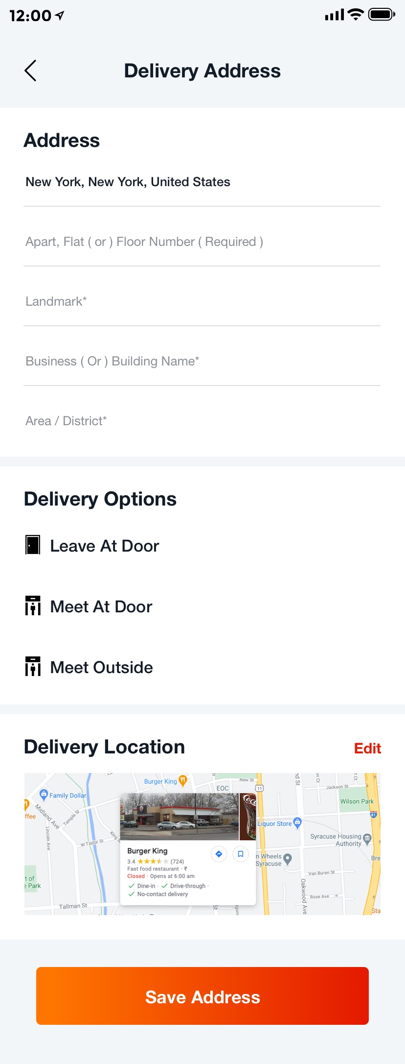This screenshot has width=405, height=1064.
Task: Tap the Liquor Store map pin
Action: tap(297, 822)
